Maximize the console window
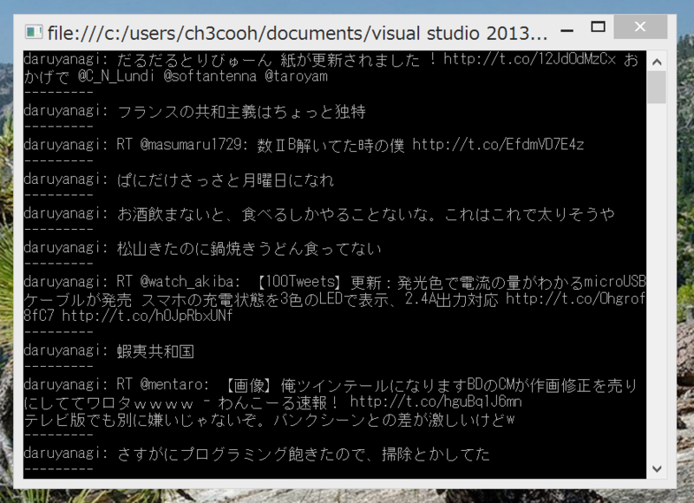The width and height of the screenshot is (694, 503). [x=598, y=27]
